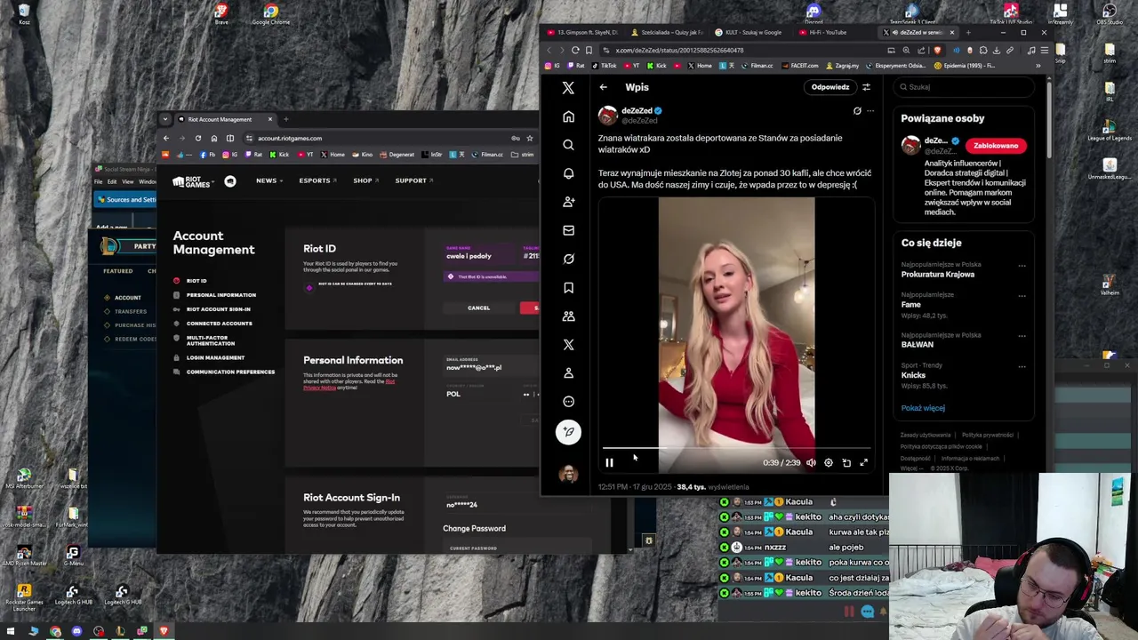Screen dimensions: 1138x640
Task: Open the Prokuratura Krajowa trend
Action: click(x=937, y=275)
